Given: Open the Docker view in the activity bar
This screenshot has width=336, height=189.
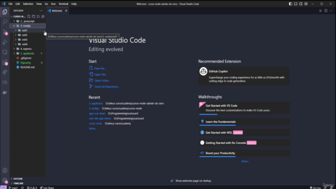Looking at the screenshot, I should click(5, 92).
